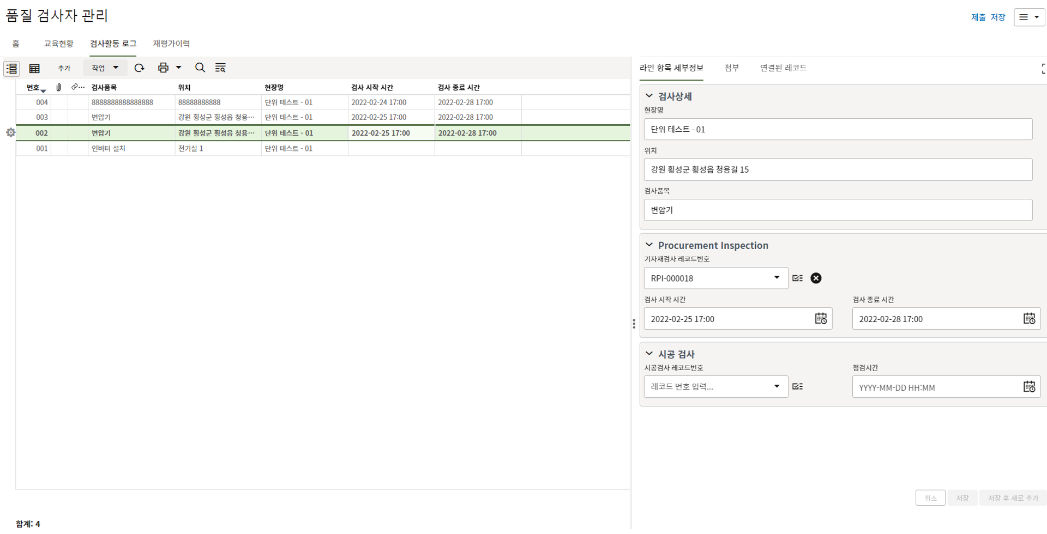Open calendar for 검사 종료 시간

coord(1028,319)
